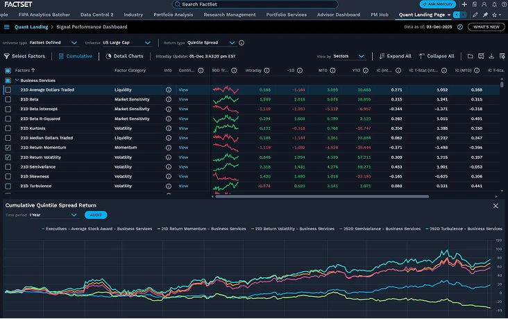
Task: Click Collapse All button
Action: click(437, 56)
